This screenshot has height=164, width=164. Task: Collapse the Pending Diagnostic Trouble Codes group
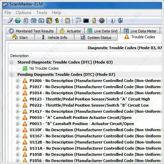[x=11, y=75]
